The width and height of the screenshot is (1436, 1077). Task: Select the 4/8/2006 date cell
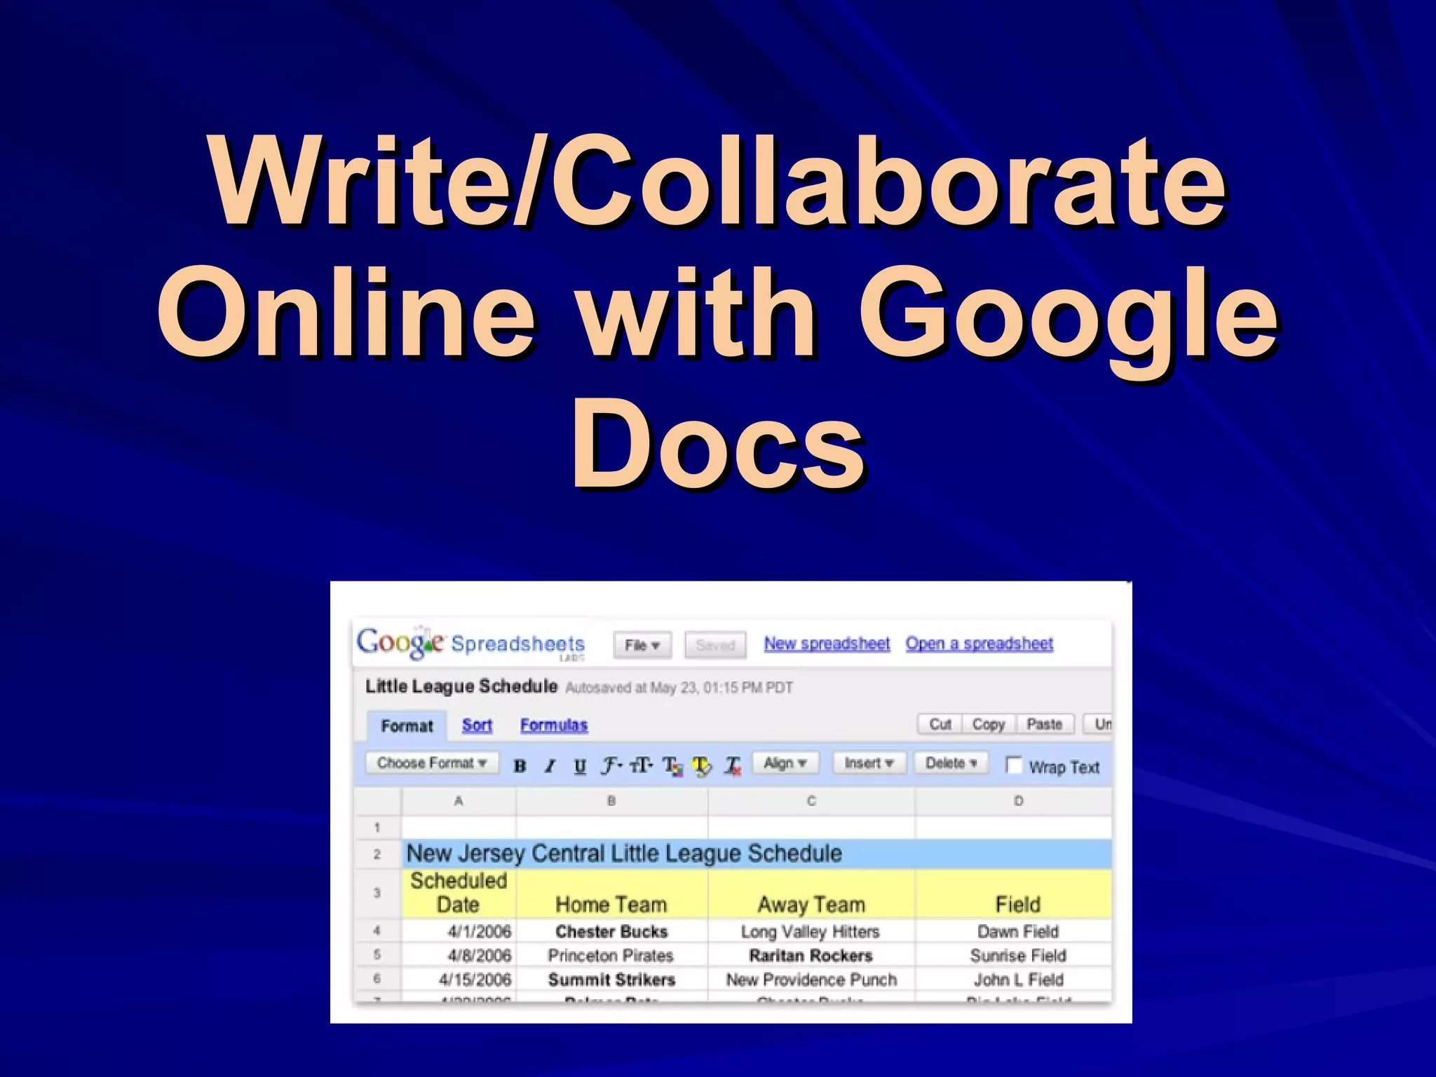coord(459,955)
